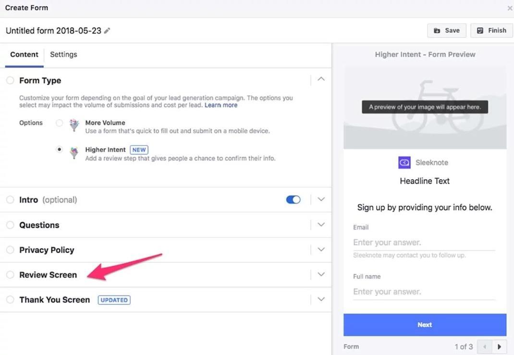This screenshot has height=355, width=514.
Task: Click the Headline Text in preview
Action: coord(425,181)
